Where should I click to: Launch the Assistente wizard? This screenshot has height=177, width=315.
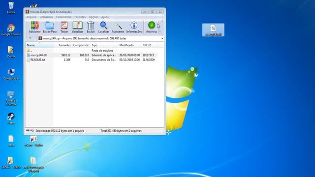coord(118,27)
